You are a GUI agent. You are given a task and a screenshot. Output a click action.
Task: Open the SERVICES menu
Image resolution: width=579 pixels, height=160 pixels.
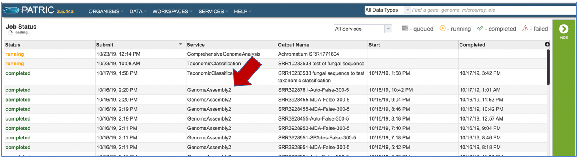213,12
